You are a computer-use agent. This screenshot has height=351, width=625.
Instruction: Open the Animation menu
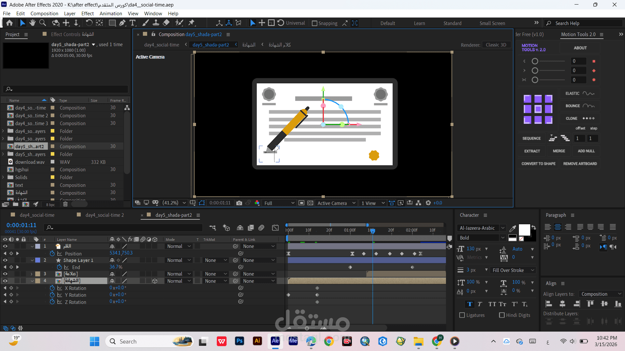click(111, 13)
